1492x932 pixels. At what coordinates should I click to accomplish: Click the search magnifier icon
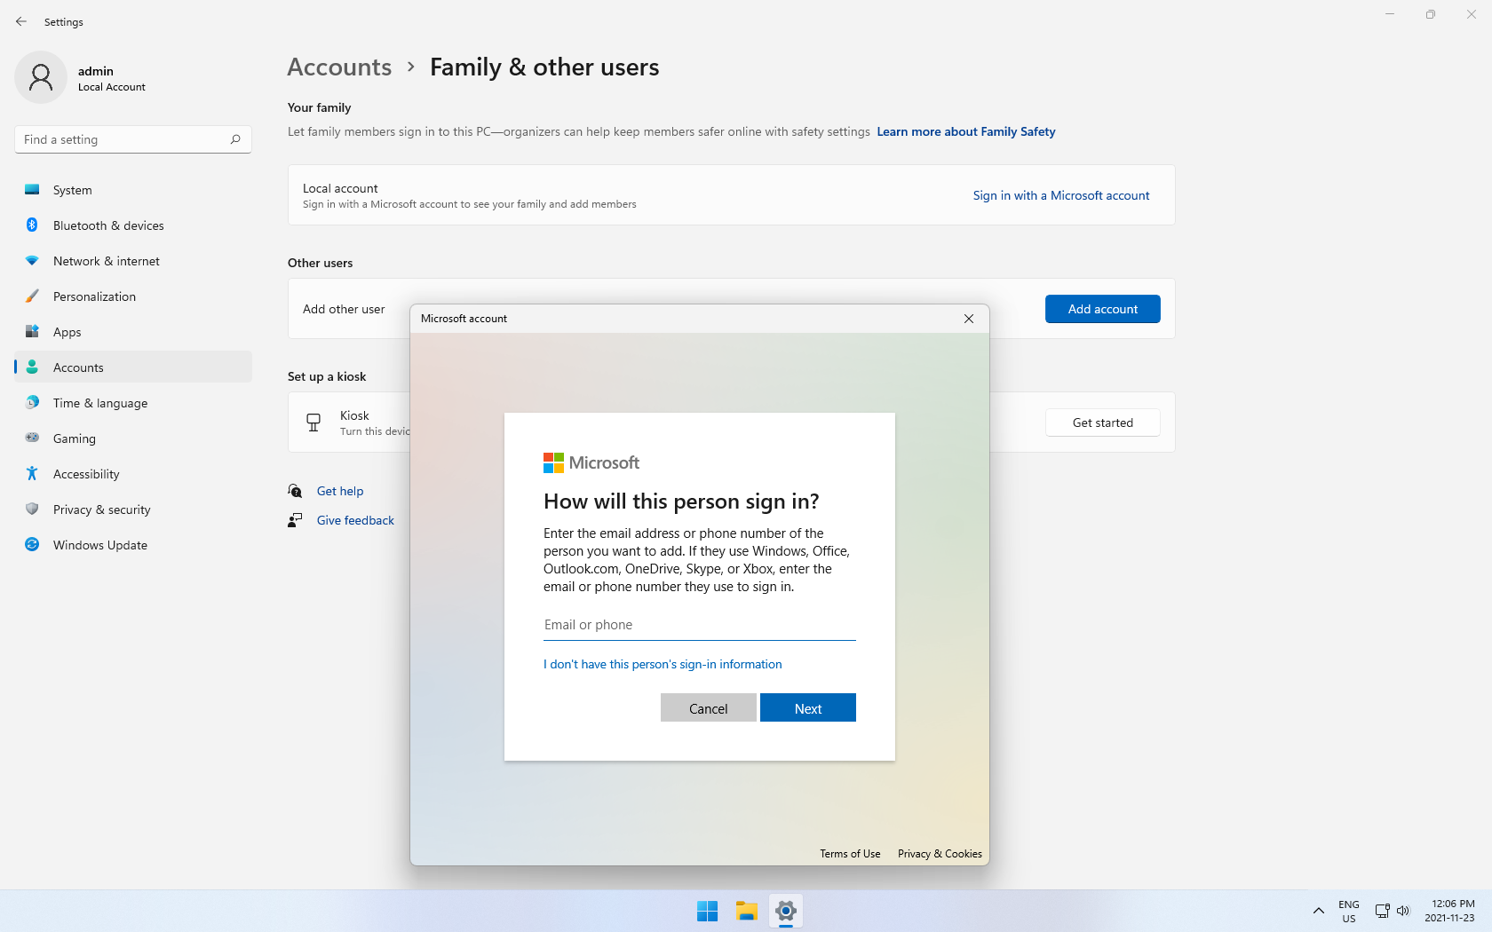[x=234, y=139]
